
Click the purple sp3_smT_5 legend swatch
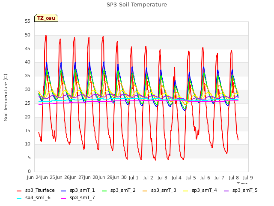pos(226,191)
